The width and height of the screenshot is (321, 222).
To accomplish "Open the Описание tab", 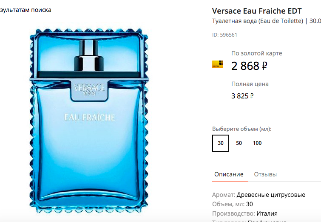I will point(229,174).
